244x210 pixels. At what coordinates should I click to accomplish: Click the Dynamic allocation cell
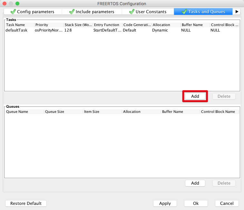(160, 30)
